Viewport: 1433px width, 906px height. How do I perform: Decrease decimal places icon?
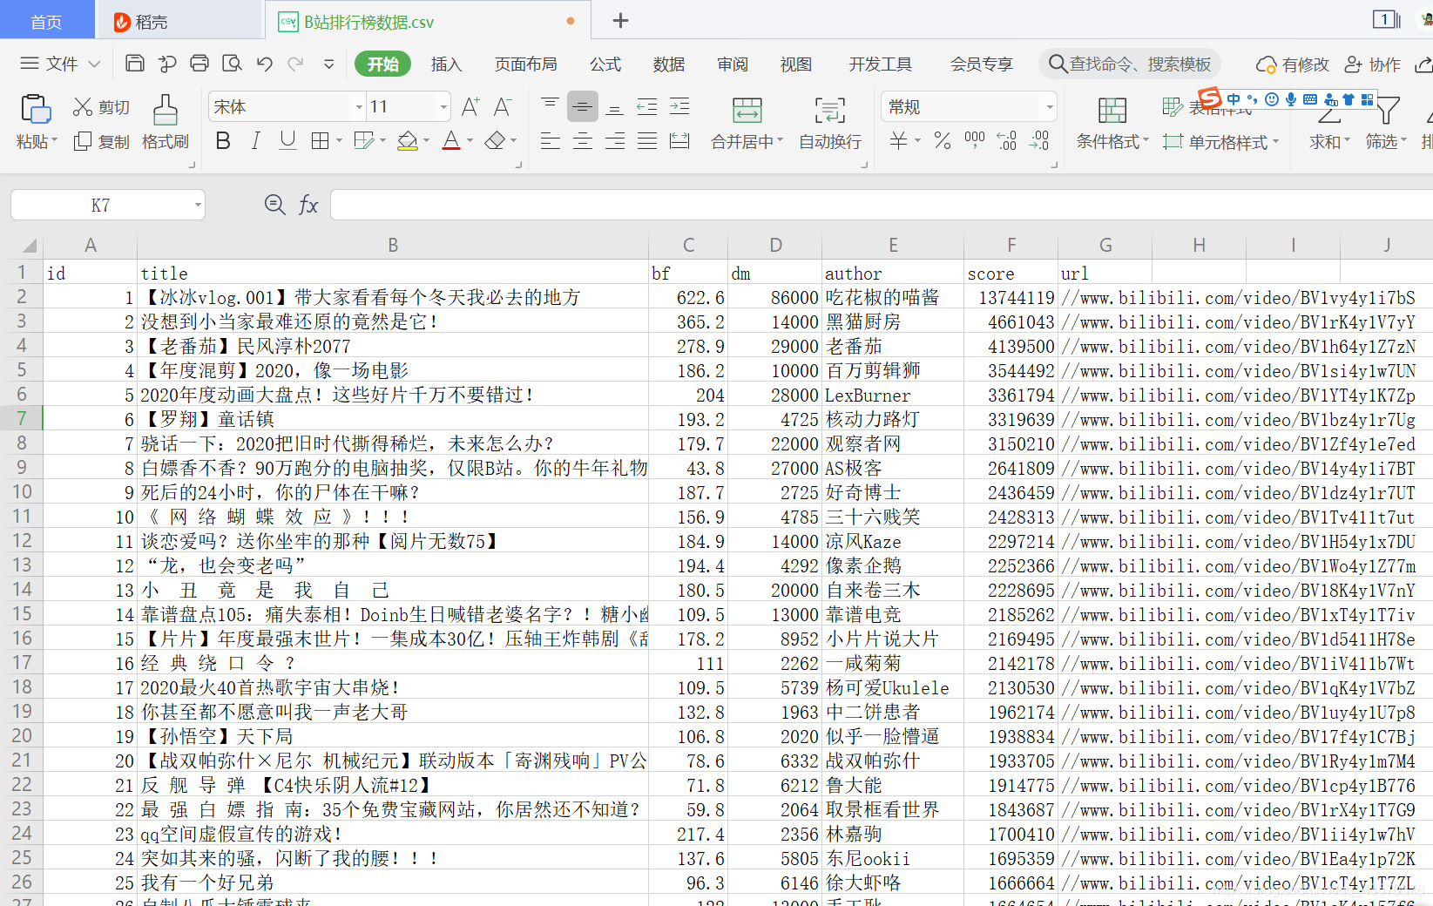coord(1039,140)
